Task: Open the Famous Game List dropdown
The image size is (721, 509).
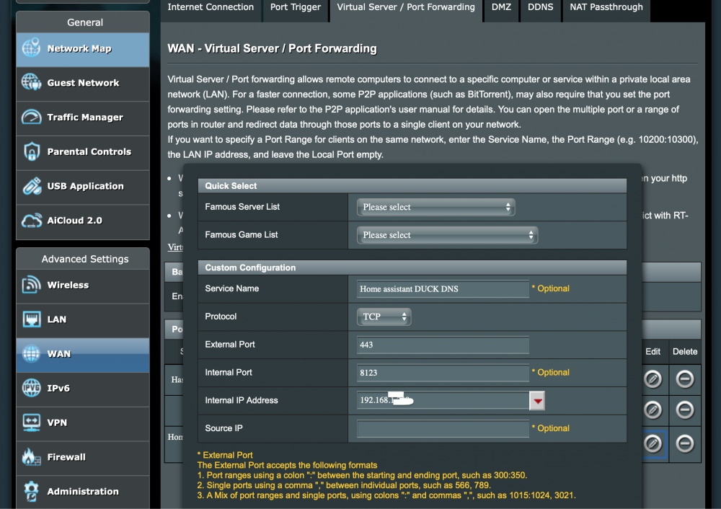Action: click(x=447, y=235)
